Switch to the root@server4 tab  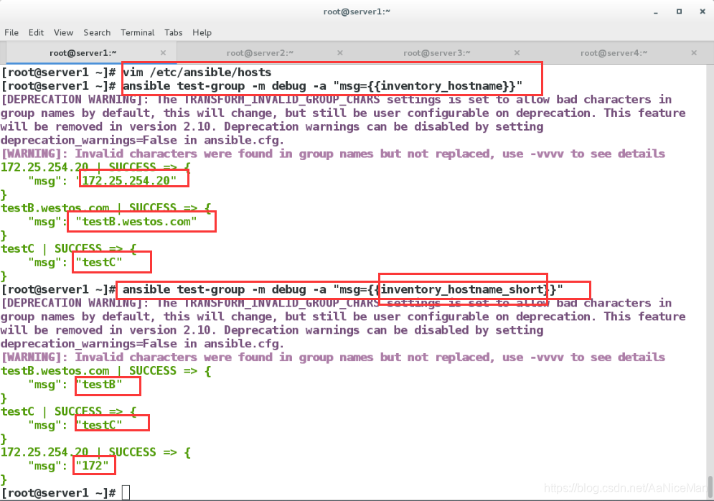pos(614,53)
